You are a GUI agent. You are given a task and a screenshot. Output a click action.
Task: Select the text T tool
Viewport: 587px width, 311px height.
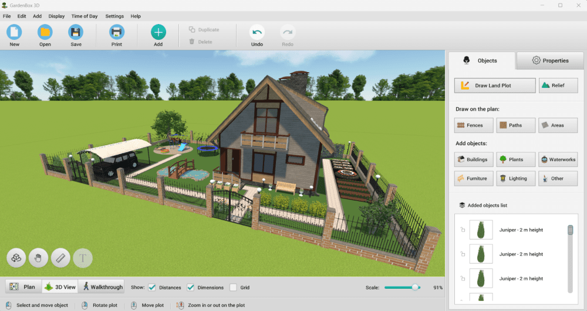coord(83,258)
